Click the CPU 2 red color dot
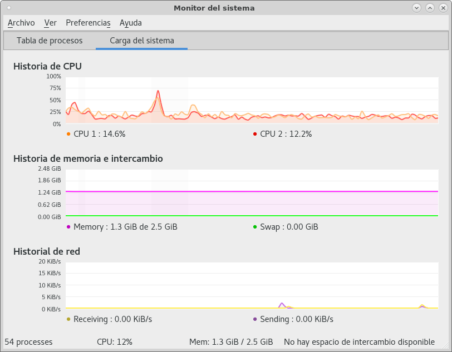 pos(255,134)
